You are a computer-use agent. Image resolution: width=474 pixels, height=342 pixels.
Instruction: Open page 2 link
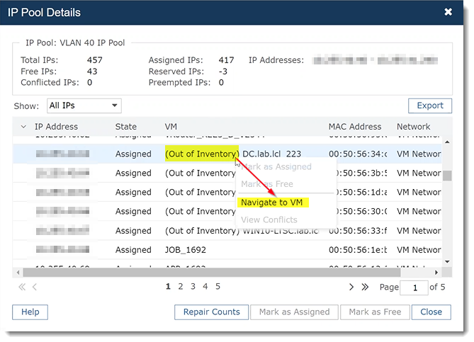(x=181, y=286)
